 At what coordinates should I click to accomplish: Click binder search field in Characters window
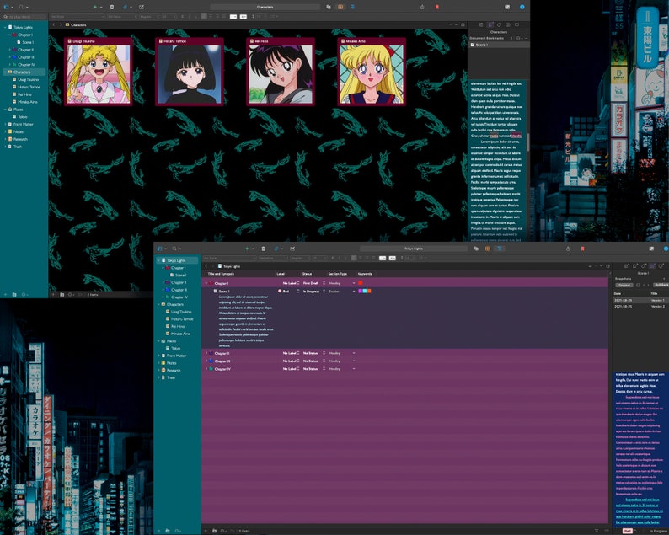pyautogui.click(x=24, y=17)
